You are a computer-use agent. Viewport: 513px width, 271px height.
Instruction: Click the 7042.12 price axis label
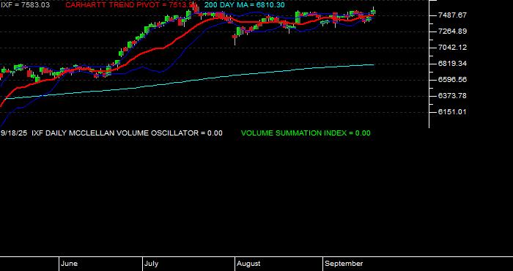click(x=452, y=48)
